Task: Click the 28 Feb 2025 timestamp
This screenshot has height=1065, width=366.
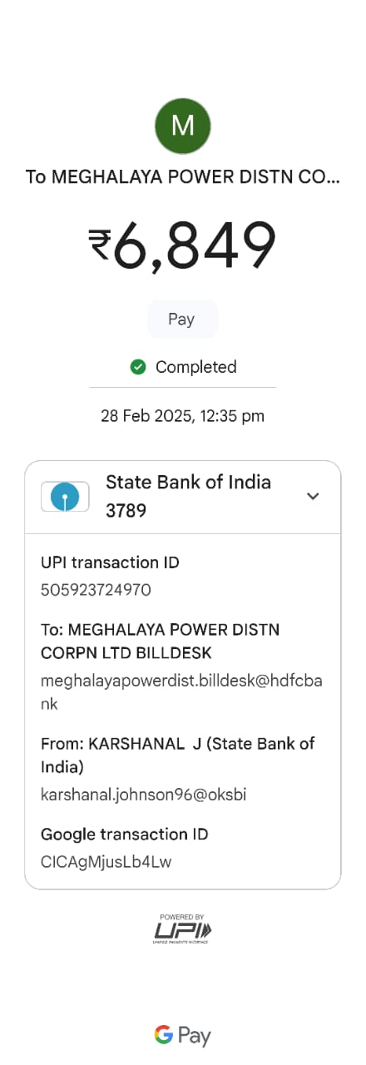Action: point(183,416)
